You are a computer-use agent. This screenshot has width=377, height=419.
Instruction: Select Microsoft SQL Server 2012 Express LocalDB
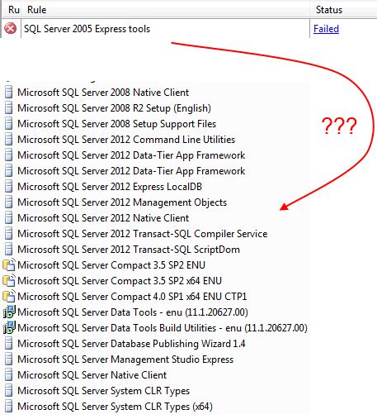point(110,186)
